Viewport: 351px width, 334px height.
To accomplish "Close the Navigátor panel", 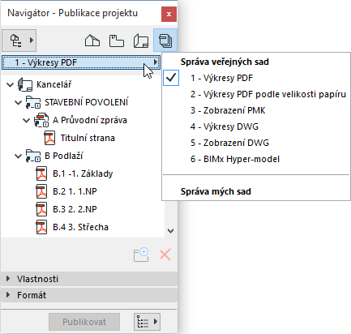I will (169, 14).
